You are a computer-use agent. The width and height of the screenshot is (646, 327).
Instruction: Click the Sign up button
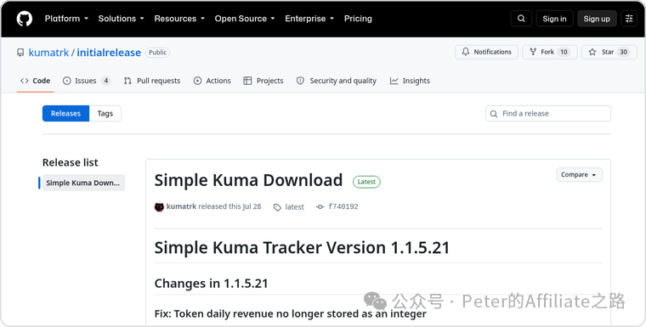click(x=597, y=19)
